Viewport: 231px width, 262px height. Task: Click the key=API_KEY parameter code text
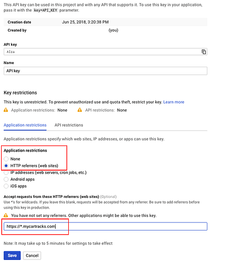46,10
